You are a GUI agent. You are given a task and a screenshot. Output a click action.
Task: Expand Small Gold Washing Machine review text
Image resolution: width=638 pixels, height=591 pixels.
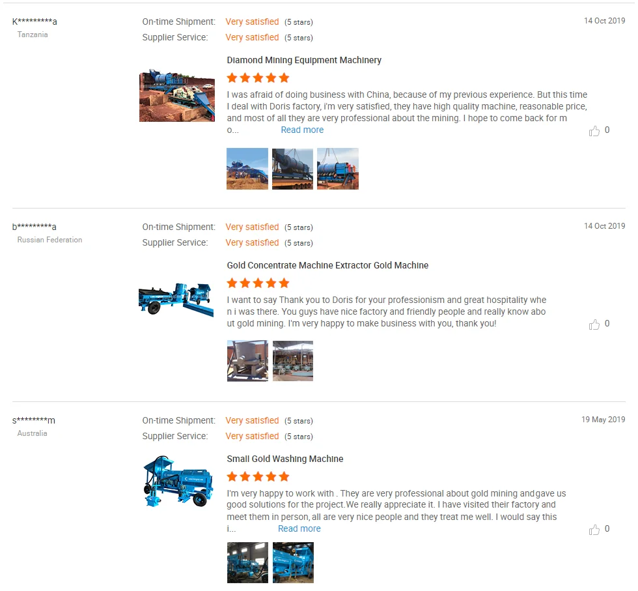tap(299, 528)
